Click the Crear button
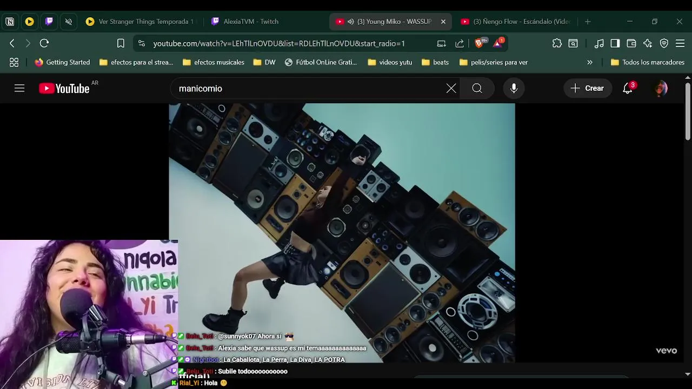Image resolution: width=692 pixels, height=389 pixels. pyautogui.click(x=588, y=88)
